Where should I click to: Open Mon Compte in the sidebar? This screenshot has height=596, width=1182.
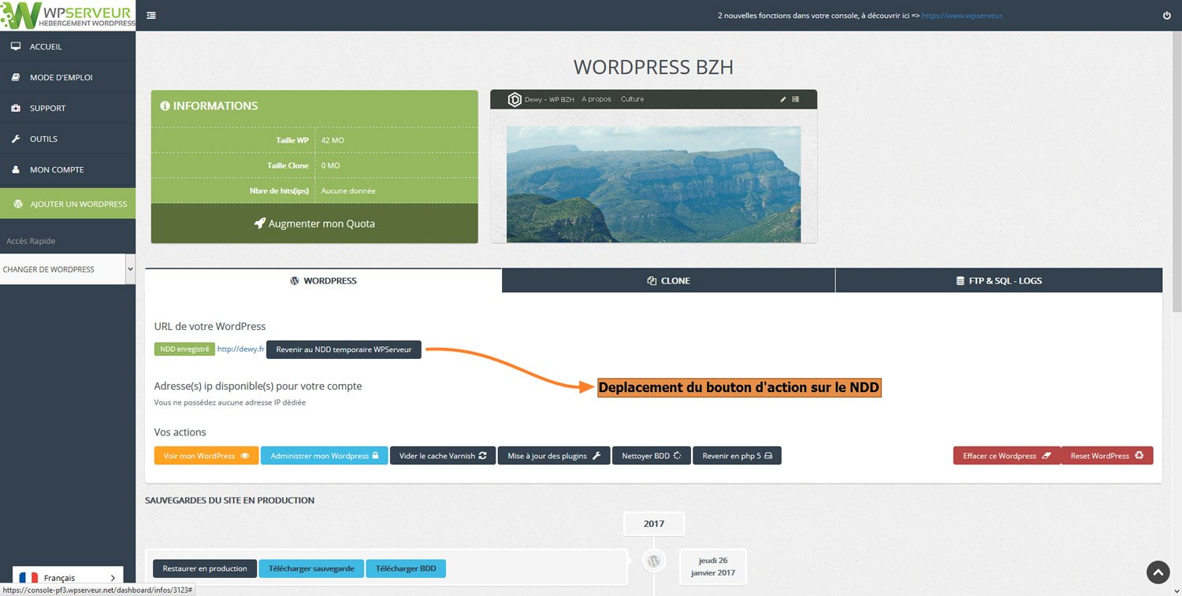68,169
